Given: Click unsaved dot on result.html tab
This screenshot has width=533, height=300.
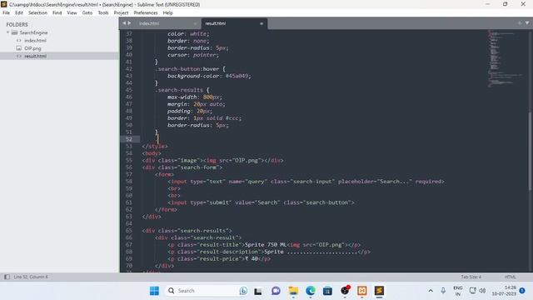Looking at the screenshot, I should (262, 23).
